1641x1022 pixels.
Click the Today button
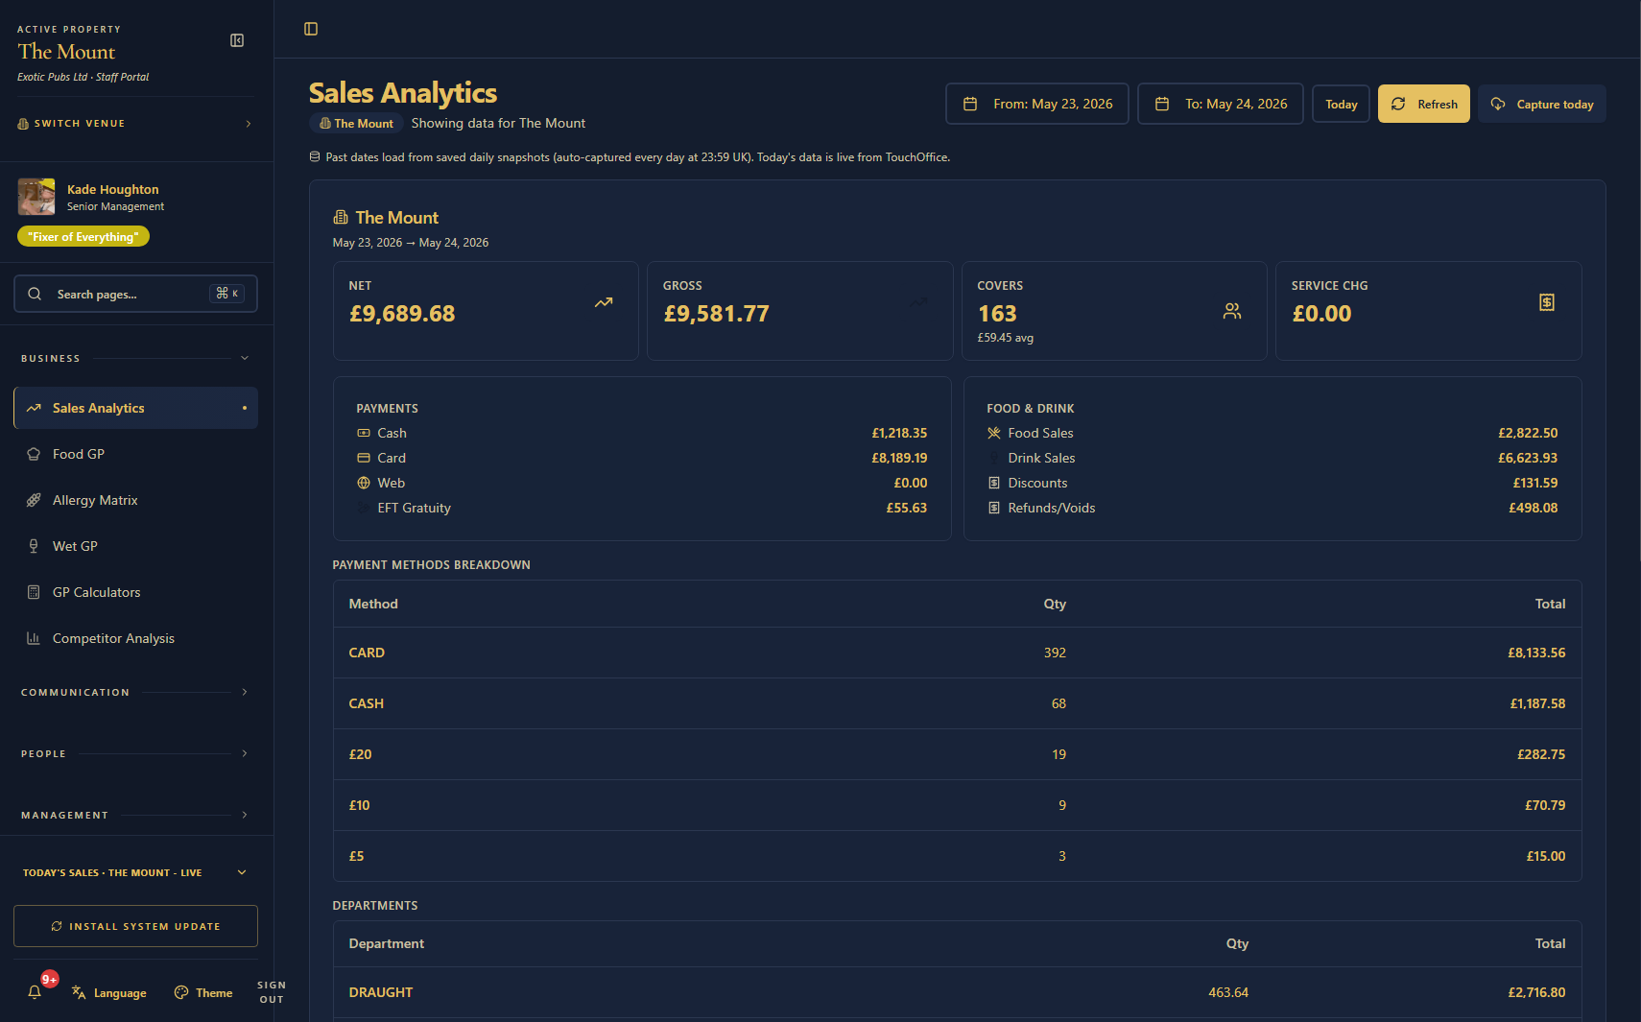(1342, 104)
